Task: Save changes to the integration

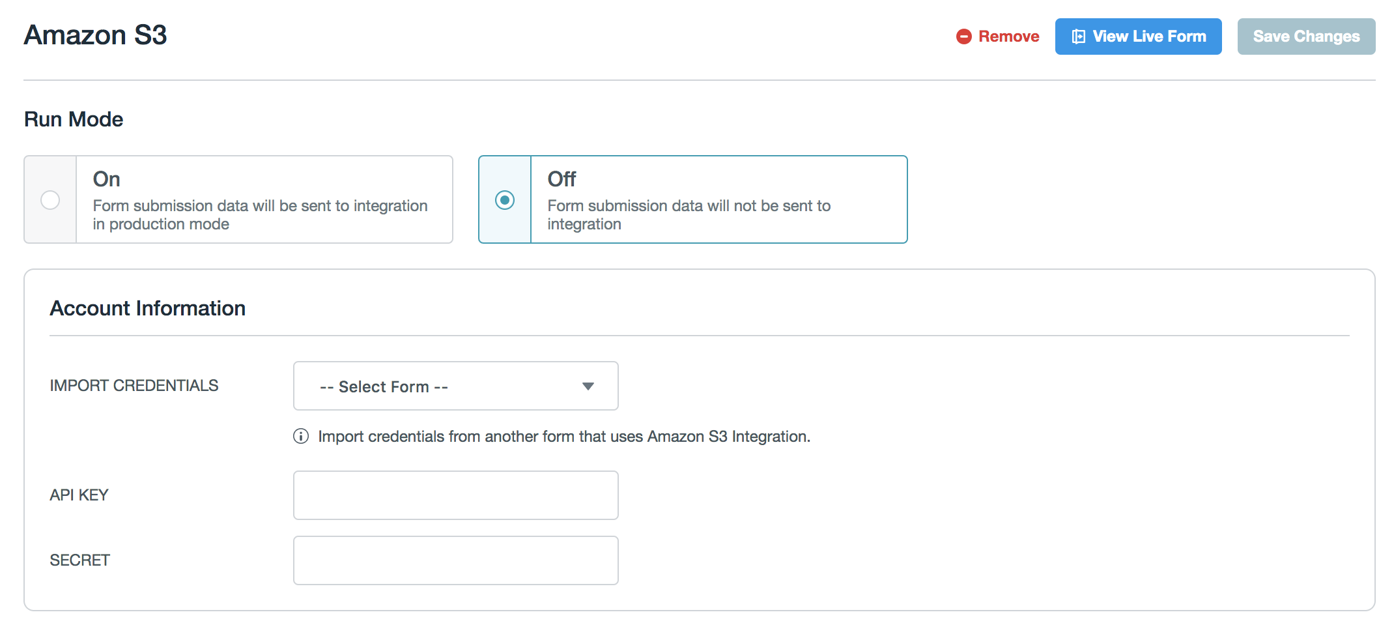Action: (1305, 36)
